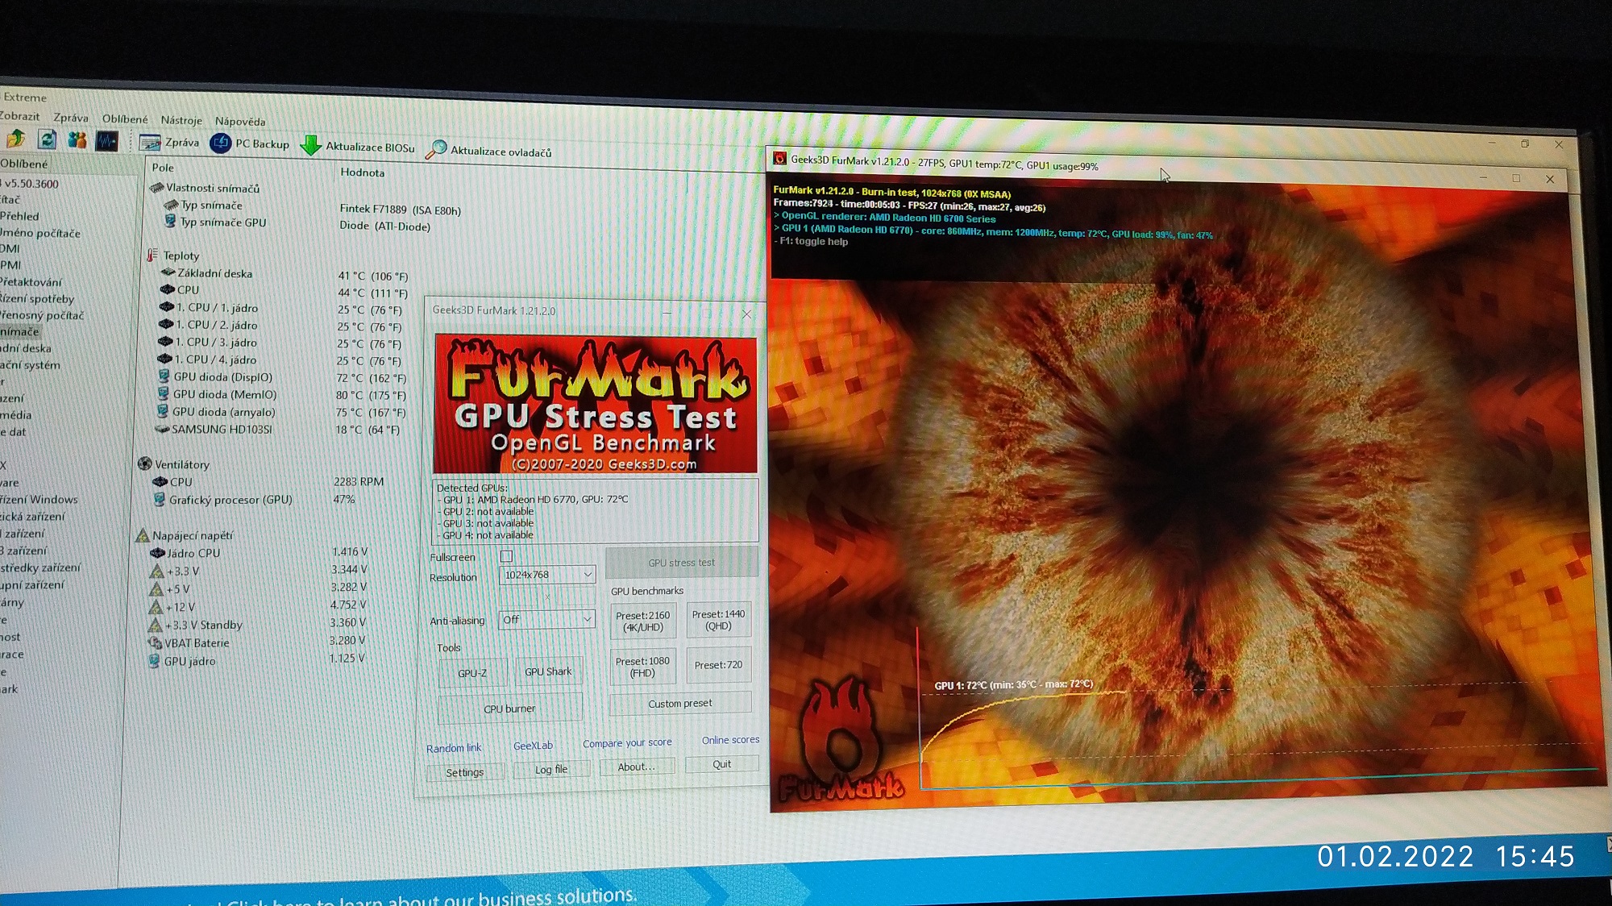
Task: Click the clock date in the taskbar
Action: (x=1395, y=856)
